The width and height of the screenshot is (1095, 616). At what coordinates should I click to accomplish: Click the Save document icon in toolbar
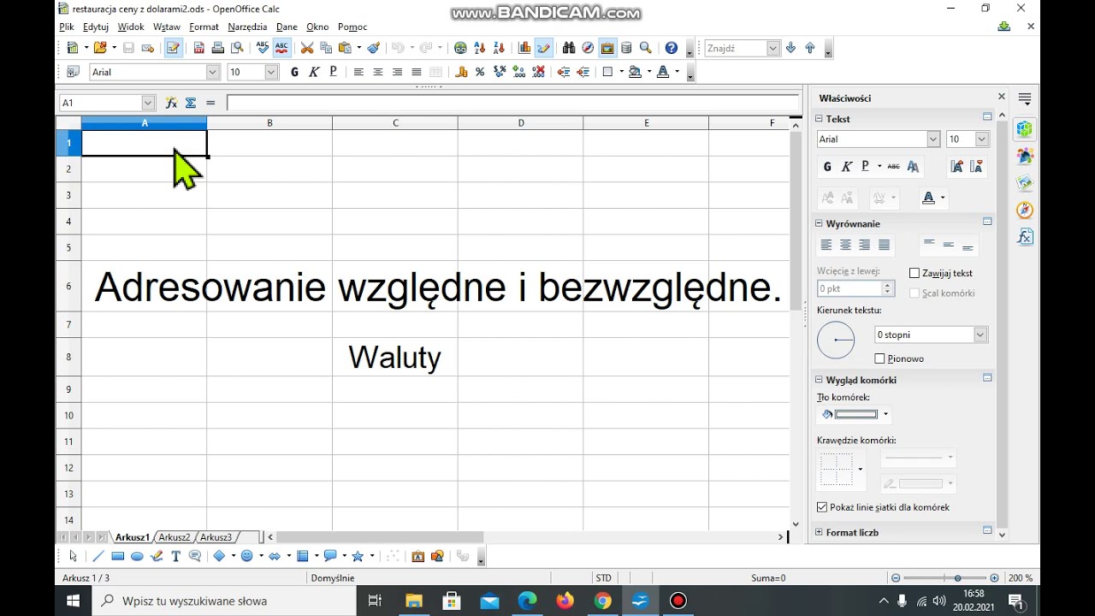[128, 48]
